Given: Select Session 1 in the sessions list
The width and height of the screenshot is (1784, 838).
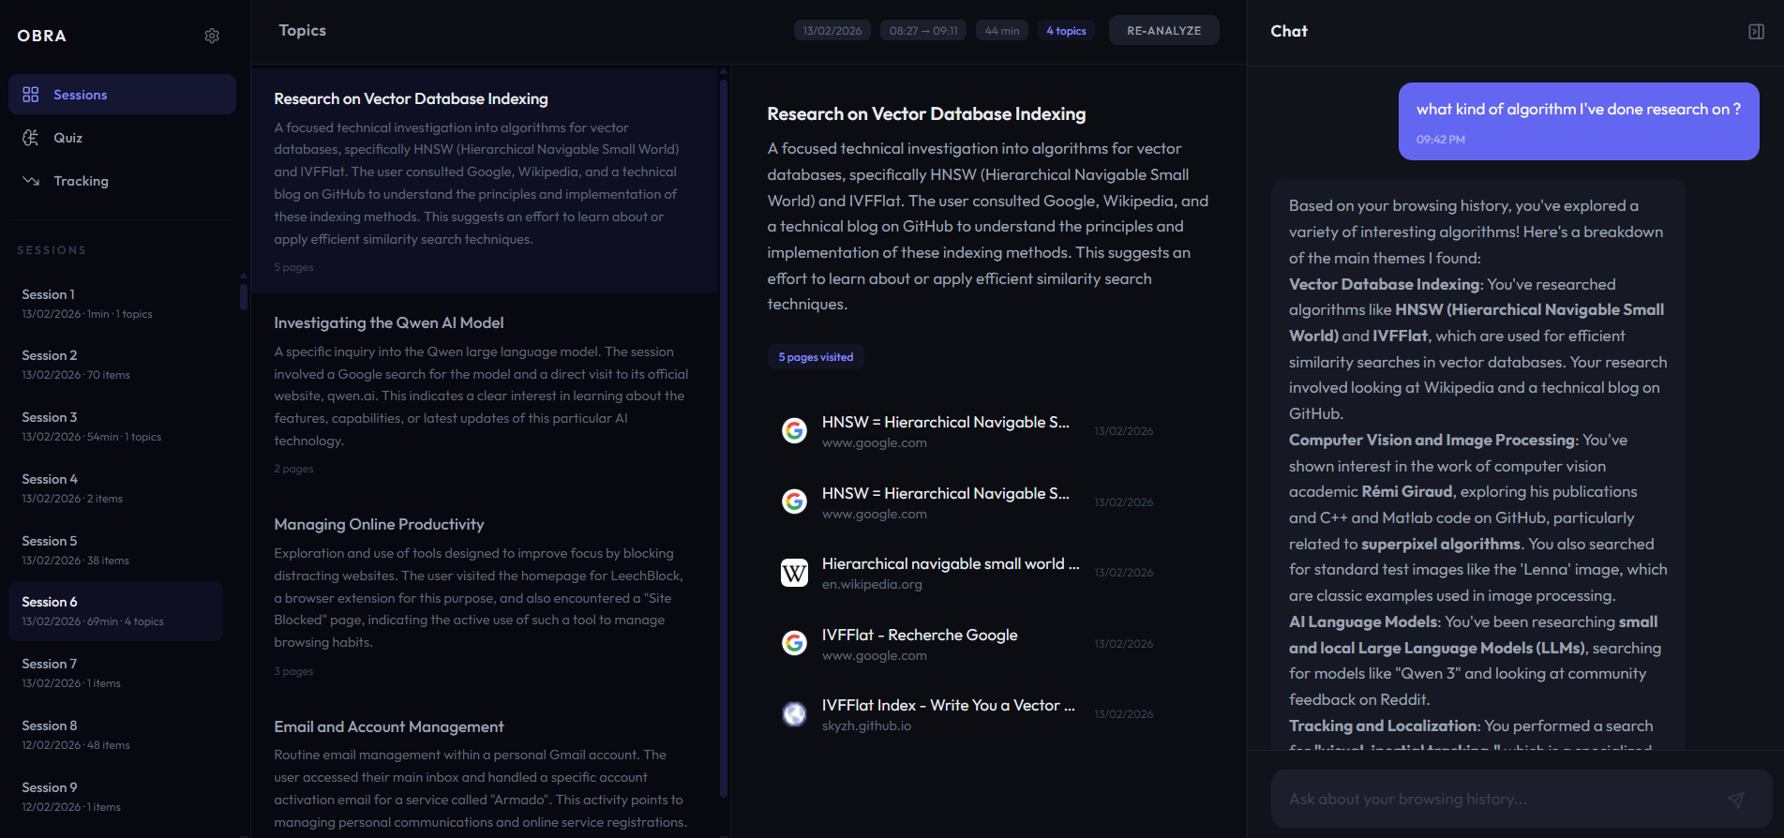Looking at the screenshot, I should pyautogui.click(x=116, y=303).
